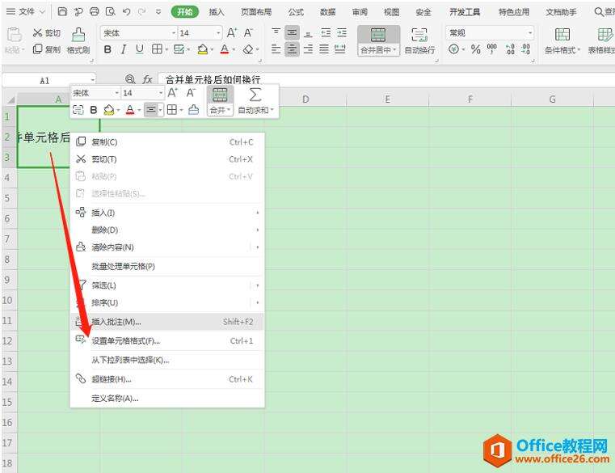
Task: Toggle italic formatting in the ribbon
Action: [123, 49]
